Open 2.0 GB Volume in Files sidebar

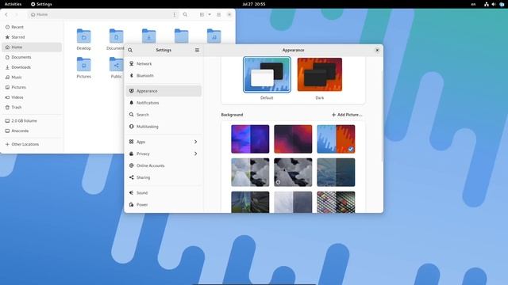(32, 121)
